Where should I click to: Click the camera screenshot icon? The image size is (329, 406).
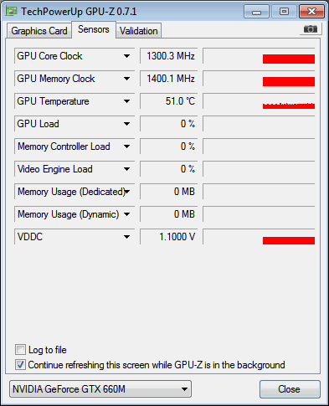pyautogui.click(x=311, y=28)
